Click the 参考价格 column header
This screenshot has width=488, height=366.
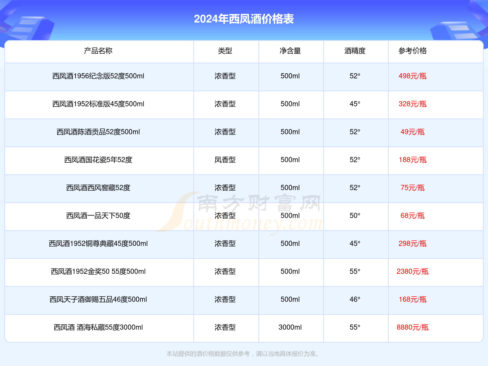(x=413, y=51)
